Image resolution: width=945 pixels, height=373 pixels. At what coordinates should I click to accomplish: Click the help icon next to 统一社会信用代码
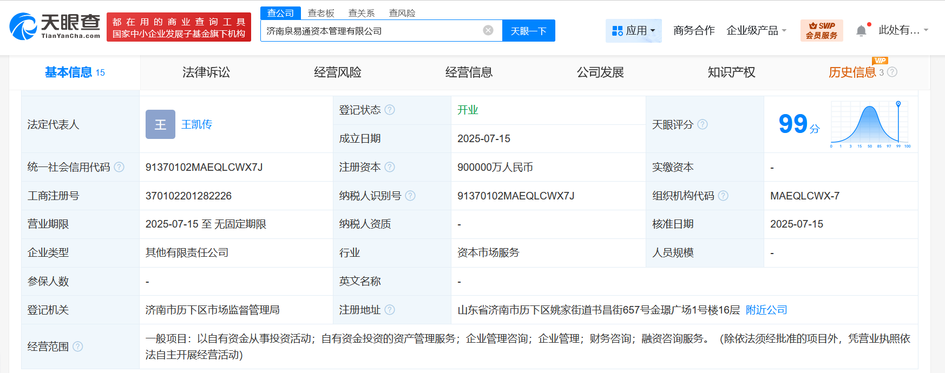click(119, 167)
